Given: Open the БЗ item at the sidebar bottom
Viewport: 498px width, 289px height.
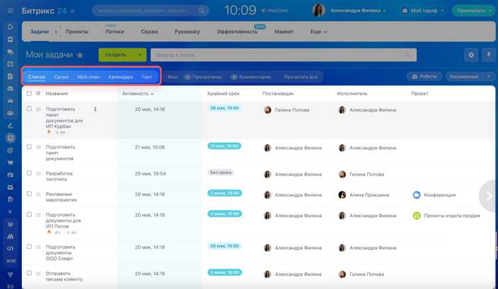Looking at the screenshot, I should [x=11, y=286].
